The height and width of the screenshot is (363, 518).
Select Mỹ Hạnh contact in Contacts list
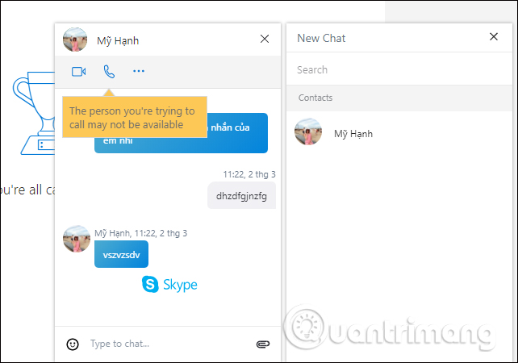(399, 133)
